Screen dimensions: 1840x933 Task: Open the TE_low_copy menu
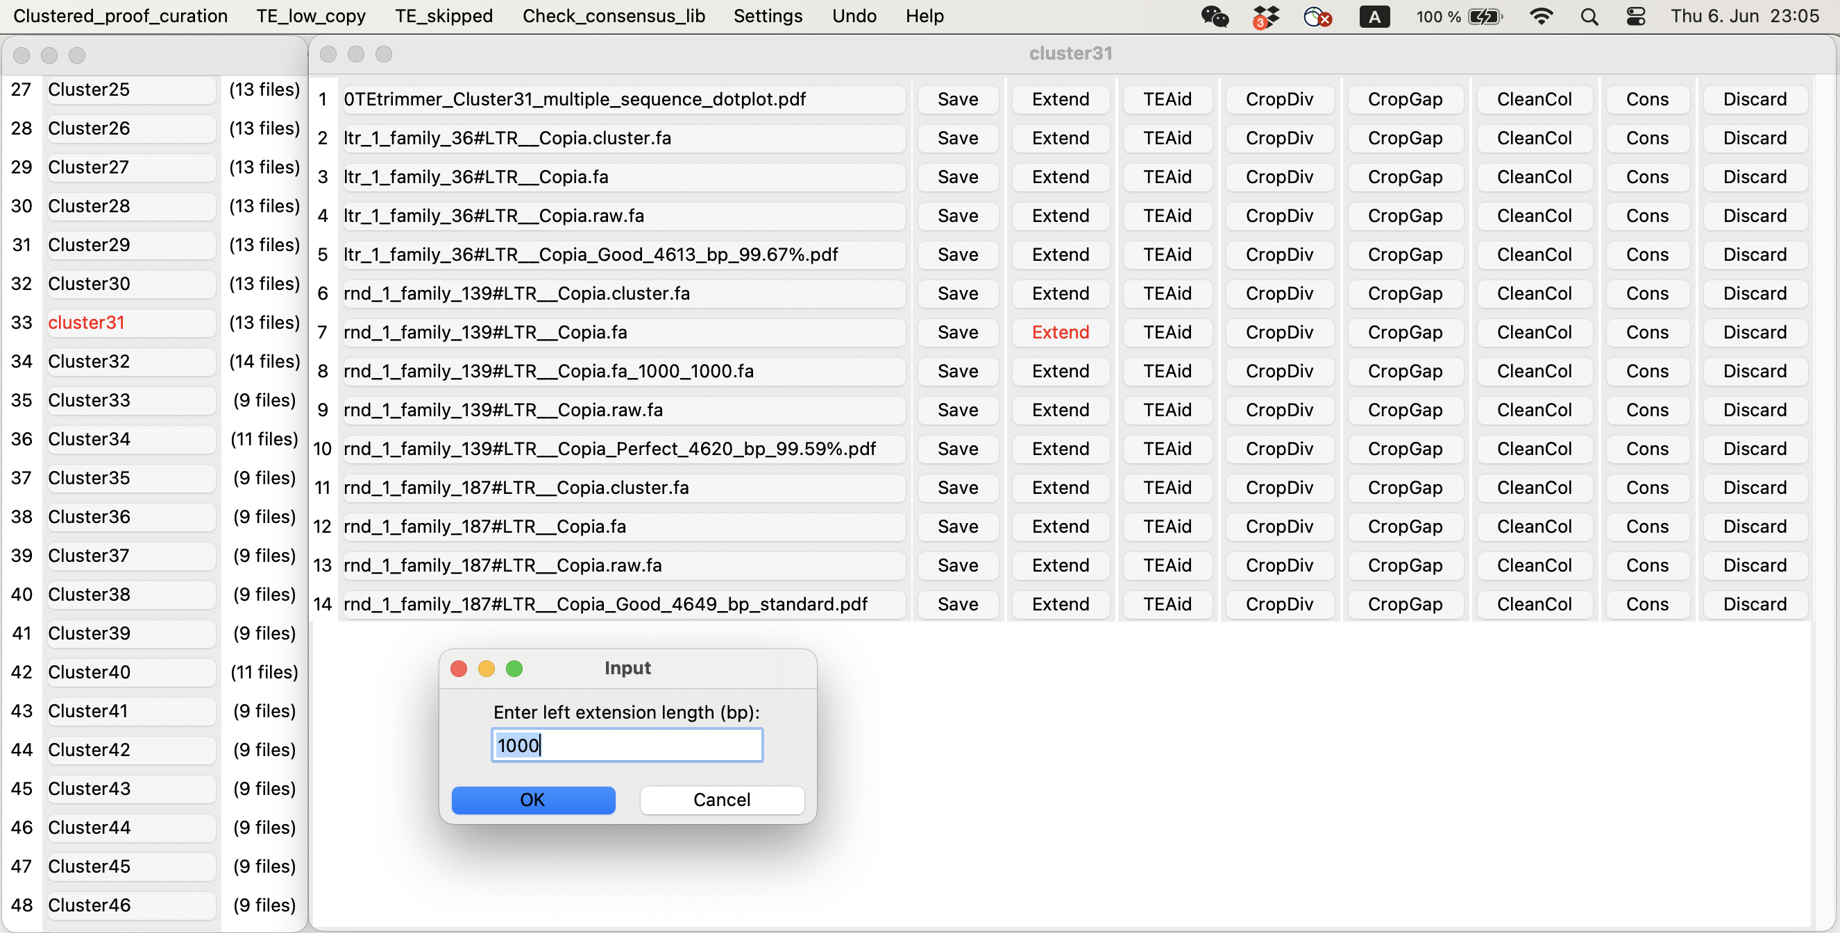pos(311,16)
